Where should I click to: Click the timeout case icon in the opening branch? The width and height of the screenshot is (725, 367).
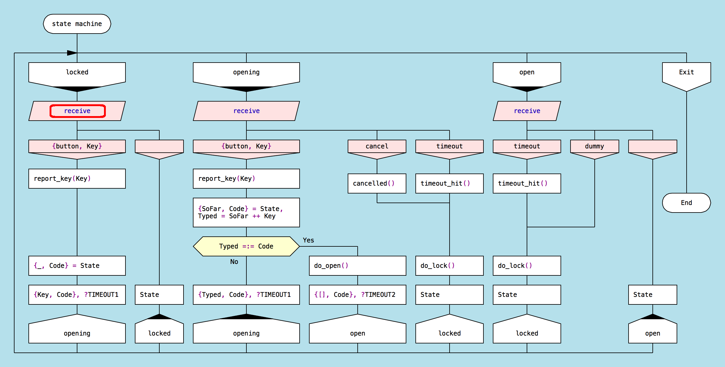449,146
